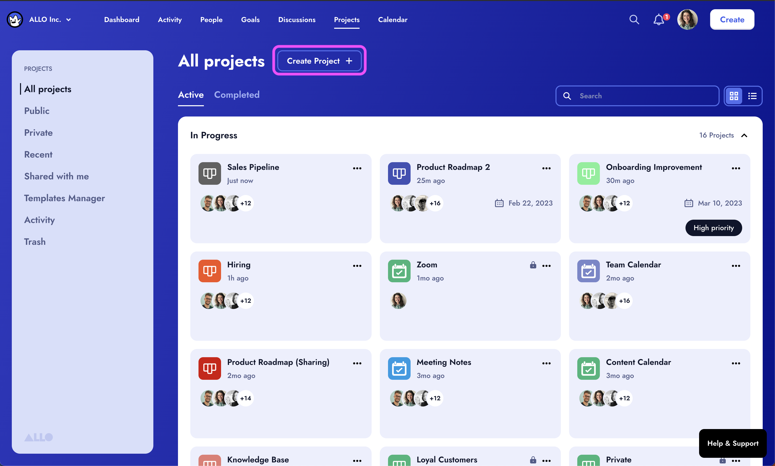Viewport: 775px width, 466px height.
Task: Open the Calendar nav item
Action: (393, 20)
